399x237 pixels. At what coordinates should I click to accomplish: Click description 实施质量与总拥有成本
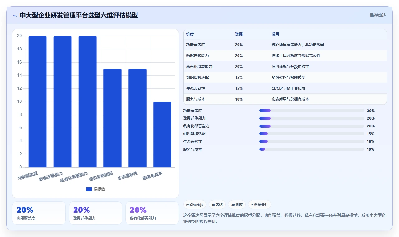coord(290,99)
